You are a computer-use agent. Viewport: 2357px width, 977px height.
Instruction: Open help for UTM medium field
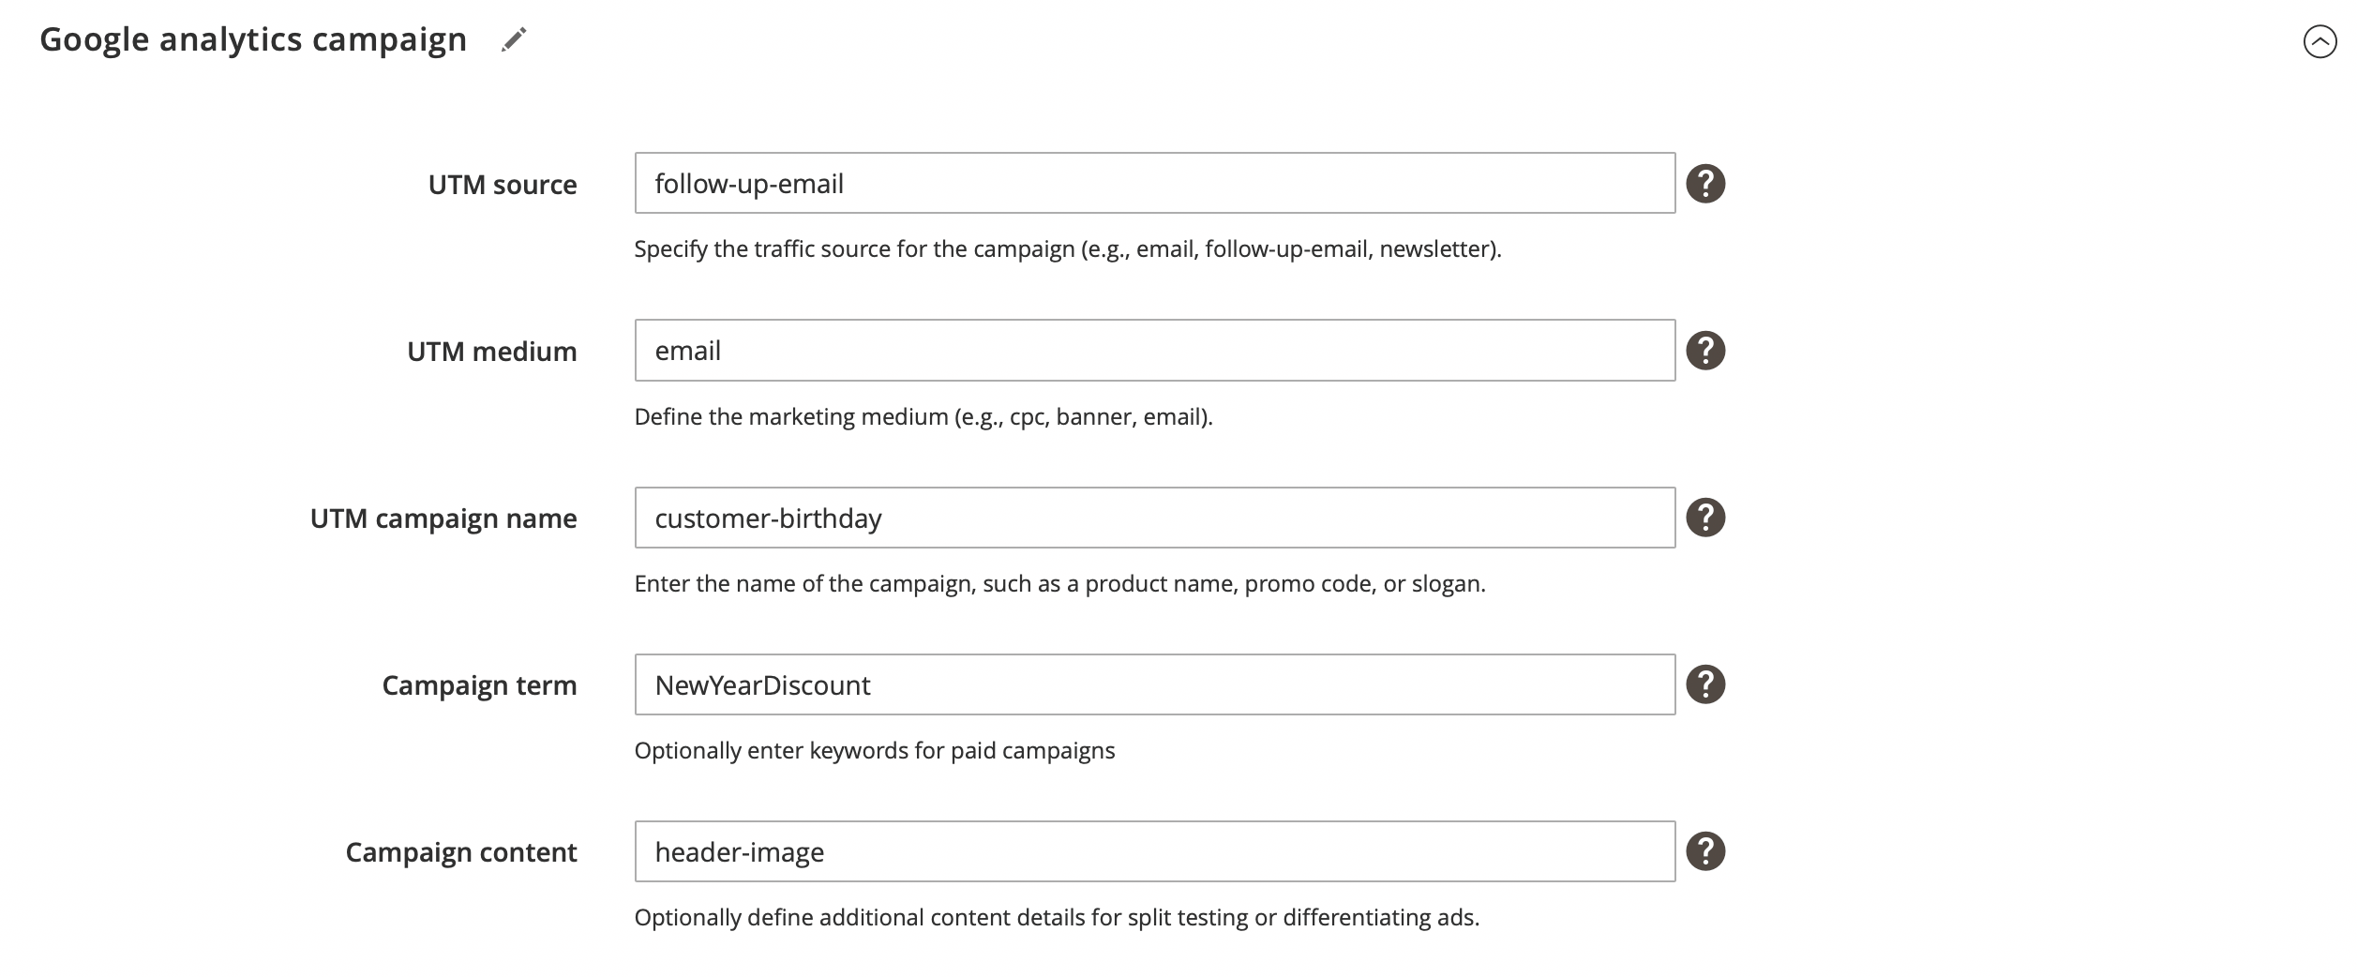coord(1705,351)
